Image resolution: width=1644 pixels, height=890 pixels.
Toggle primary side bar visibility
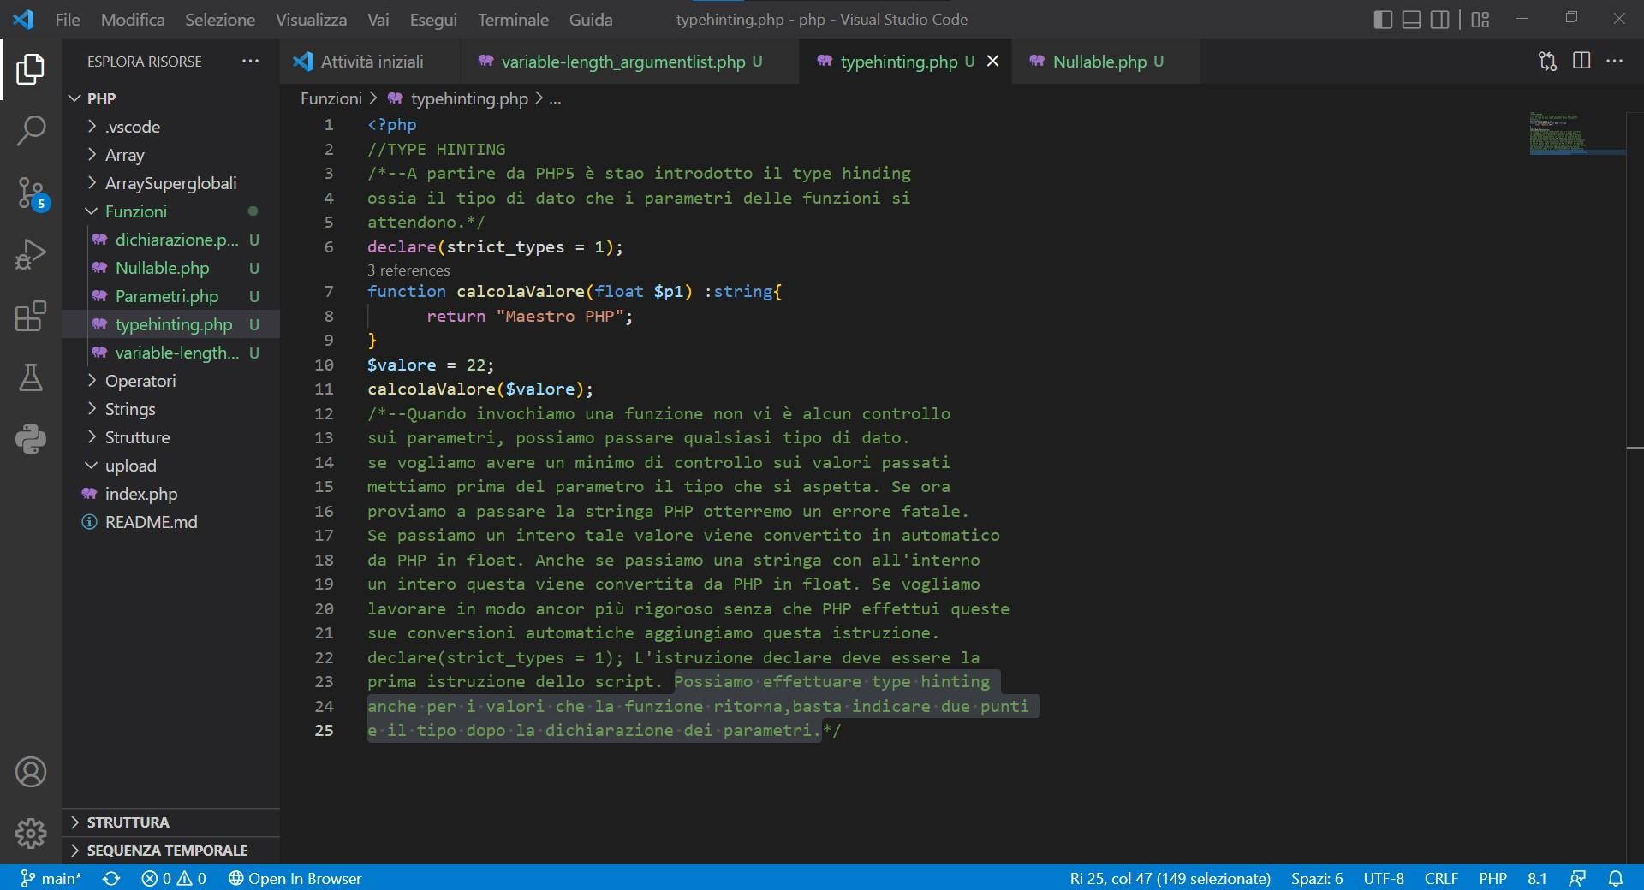point(1383,19)
